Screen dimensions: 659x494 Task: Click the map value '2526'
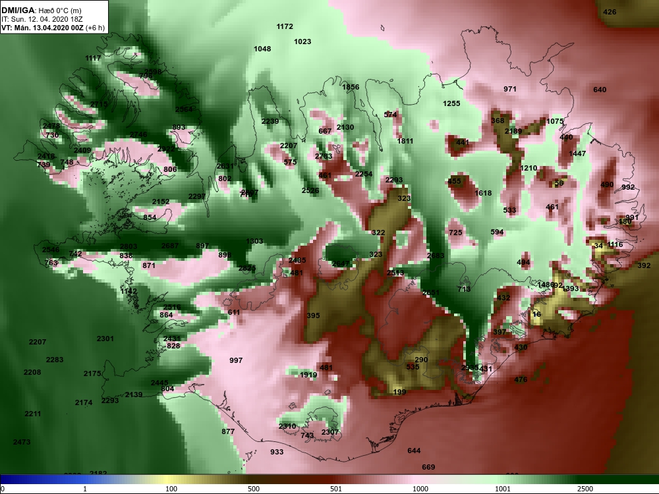310,191
